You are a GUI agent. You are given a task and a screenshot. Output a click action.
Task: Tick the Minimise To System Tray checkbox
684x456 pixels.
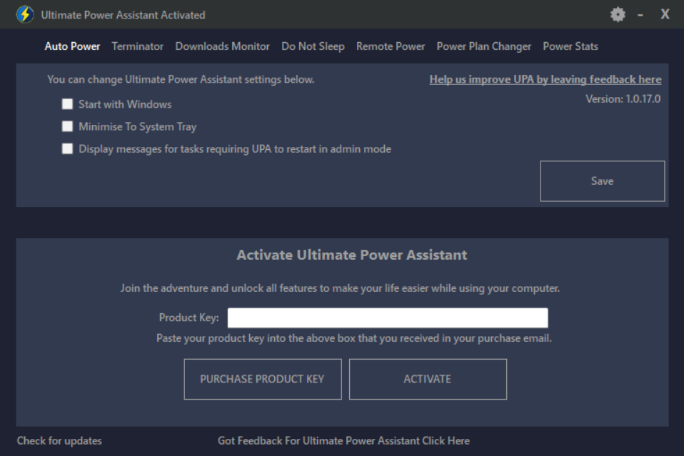(x=67, y=126)
